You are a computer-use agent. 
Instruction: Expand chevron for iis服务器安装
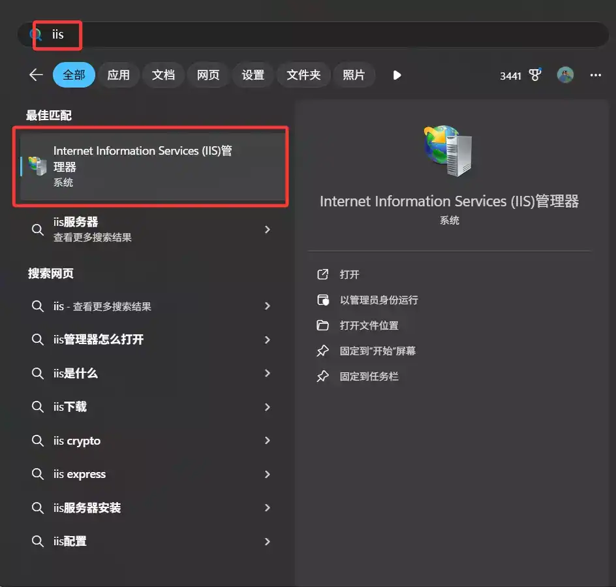click(268, 507)
